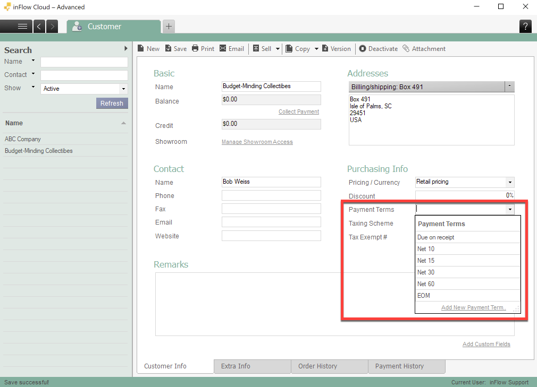Click the Collect Payment link
537x387 pixels.
(299, 111)
